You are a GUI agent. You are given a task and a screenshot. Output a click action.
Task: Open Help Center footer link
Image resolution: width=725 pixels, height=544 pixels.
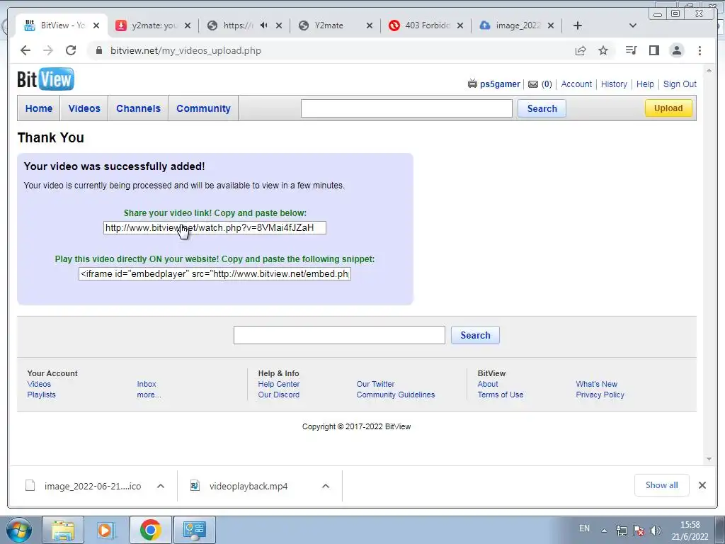279,384
